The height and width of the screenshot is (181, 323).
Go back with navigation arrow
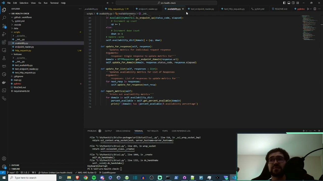tap(108, 3)
